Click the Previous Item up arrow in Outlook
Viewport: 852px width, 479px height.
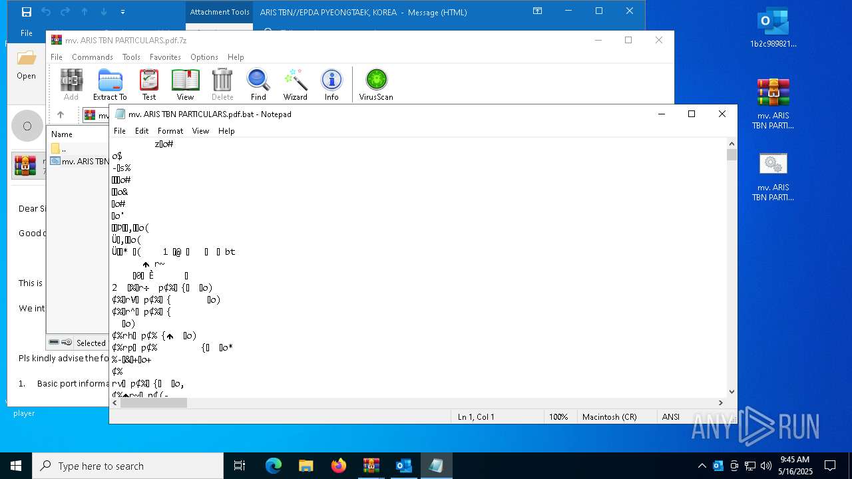tap(85, 12)
